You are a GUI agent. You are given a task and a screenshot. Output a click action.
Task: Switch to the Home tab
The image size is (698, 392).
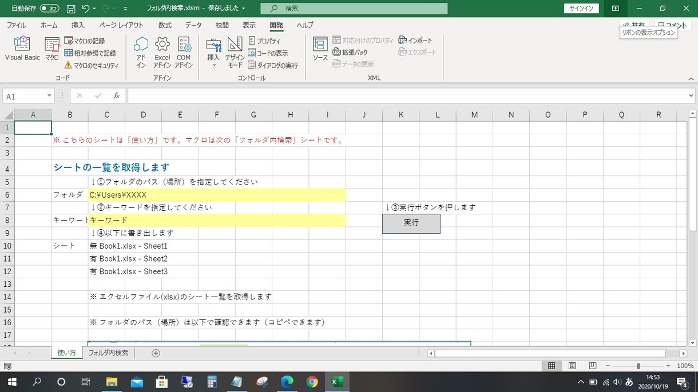tap(49, 25)
